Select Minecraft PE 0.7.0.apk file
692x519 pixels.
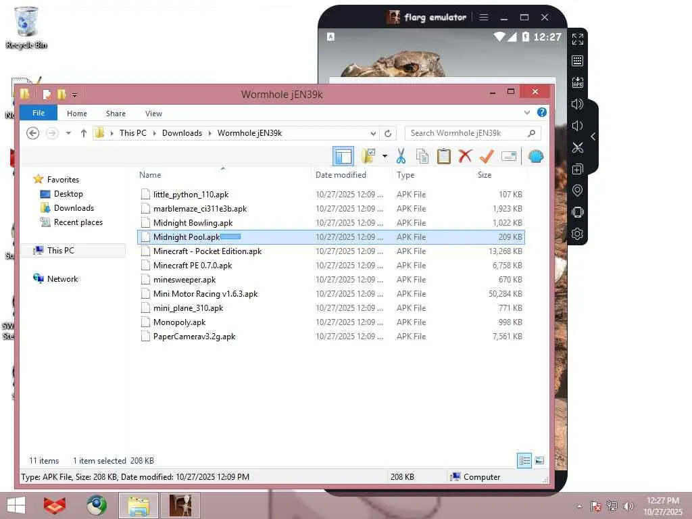click(331, 265)
